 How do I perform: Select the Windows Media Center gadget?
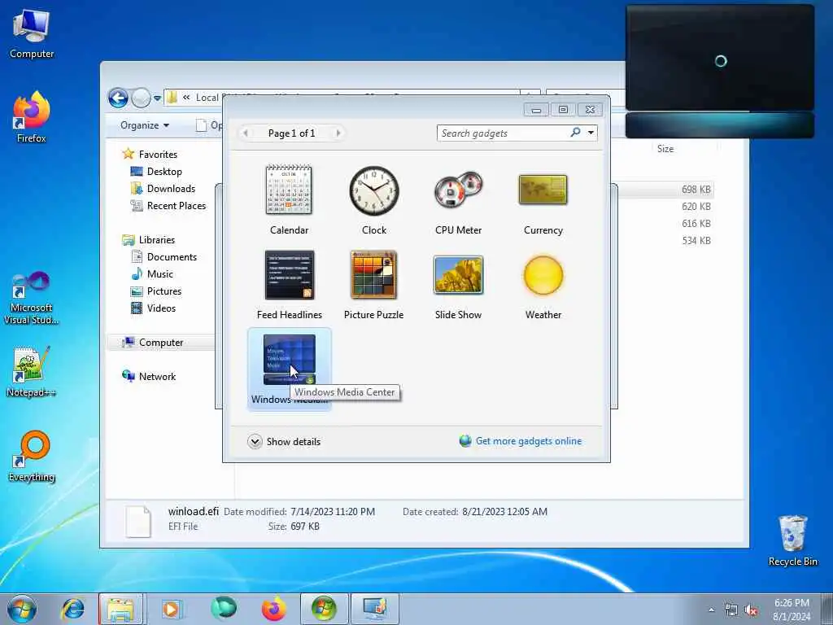coord(289,369)
